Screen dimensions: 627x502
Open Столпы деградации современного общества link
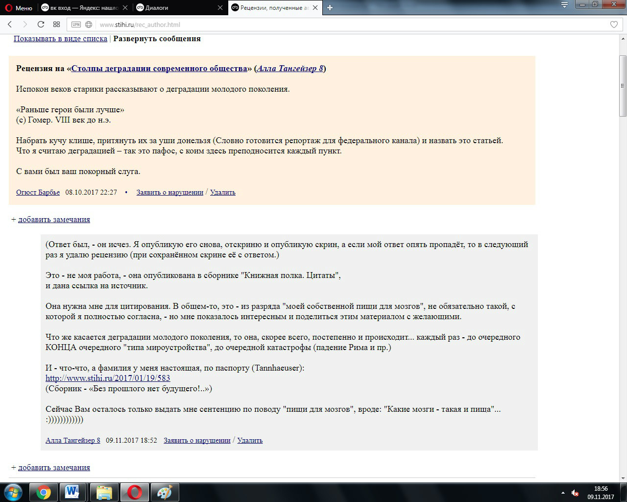(159, 69)
